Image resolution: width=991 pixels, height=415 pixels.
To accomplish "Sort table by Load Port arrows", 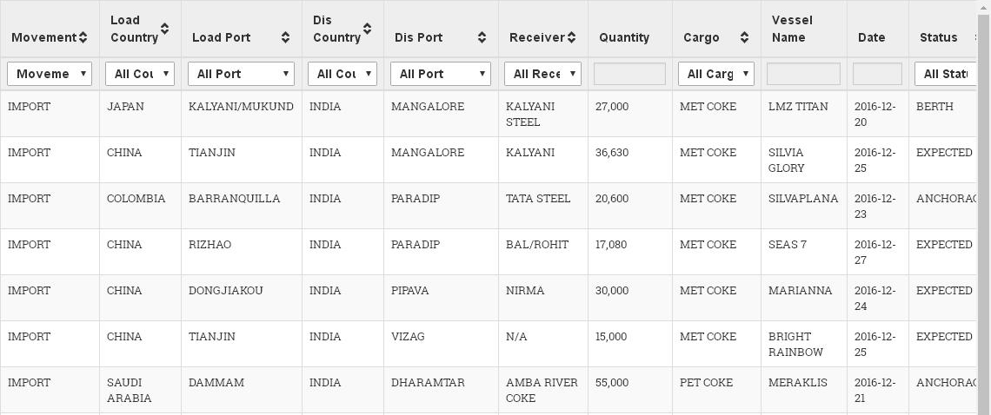I will [285, 37].
